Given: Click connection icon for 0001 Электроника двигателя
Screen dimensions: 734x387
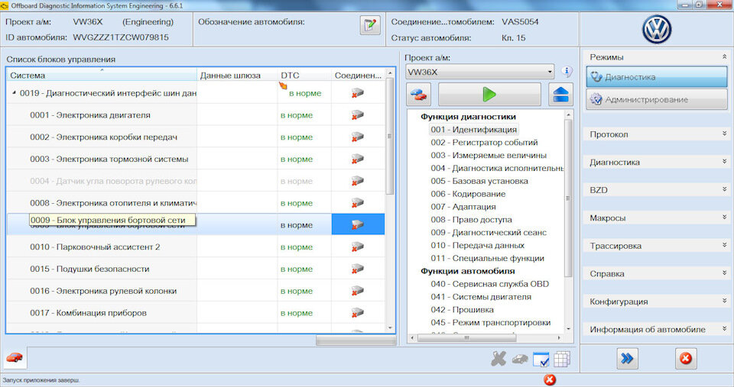Looking at the screenshot, I should coord(358,115).
